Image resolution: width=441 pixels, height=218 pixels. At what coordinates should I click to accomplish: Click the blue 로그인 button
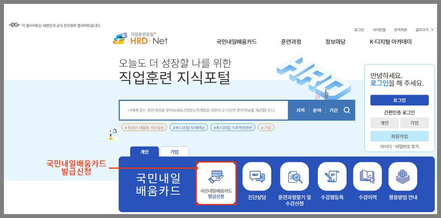pyautogui.click(x=399, y=100)
